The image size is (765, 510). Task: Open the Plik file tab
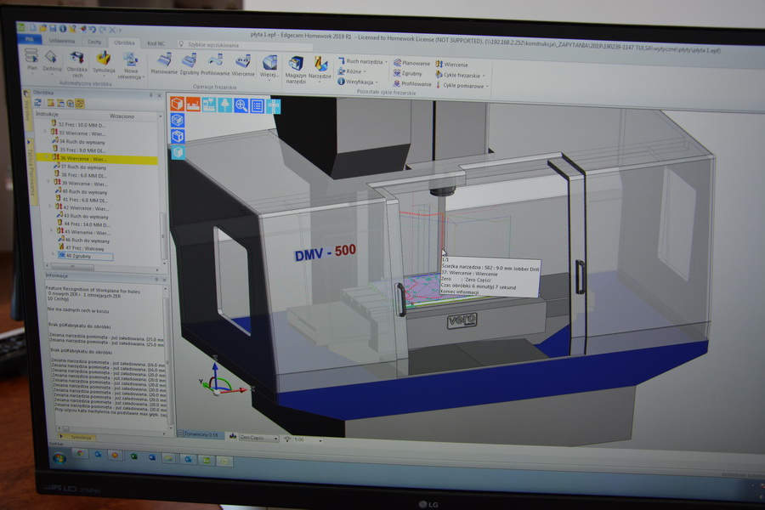pos(29,39)
